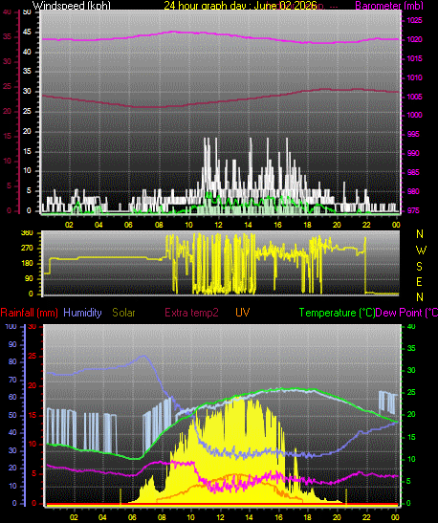Select the blue "Humidity" legend label

(x=82, y=313)
